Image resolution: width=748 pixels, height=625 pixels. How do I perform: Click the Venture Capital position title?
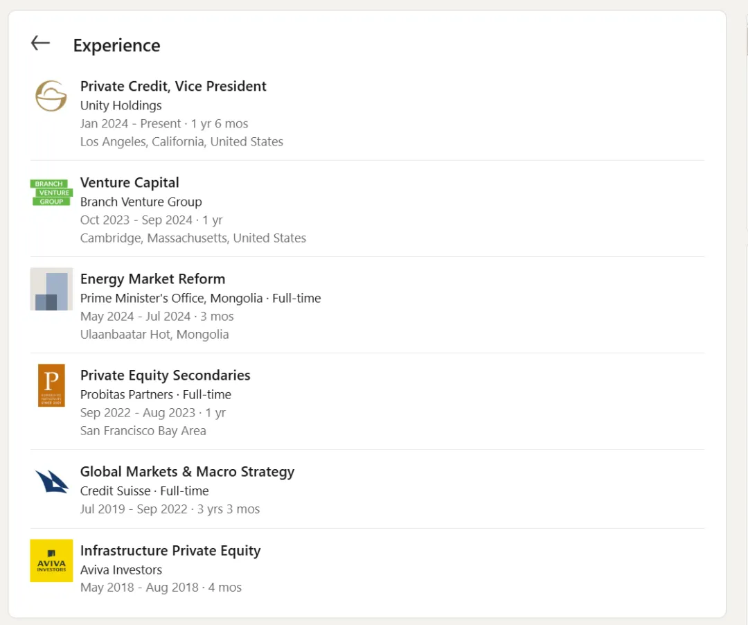(x=130, y=182)
